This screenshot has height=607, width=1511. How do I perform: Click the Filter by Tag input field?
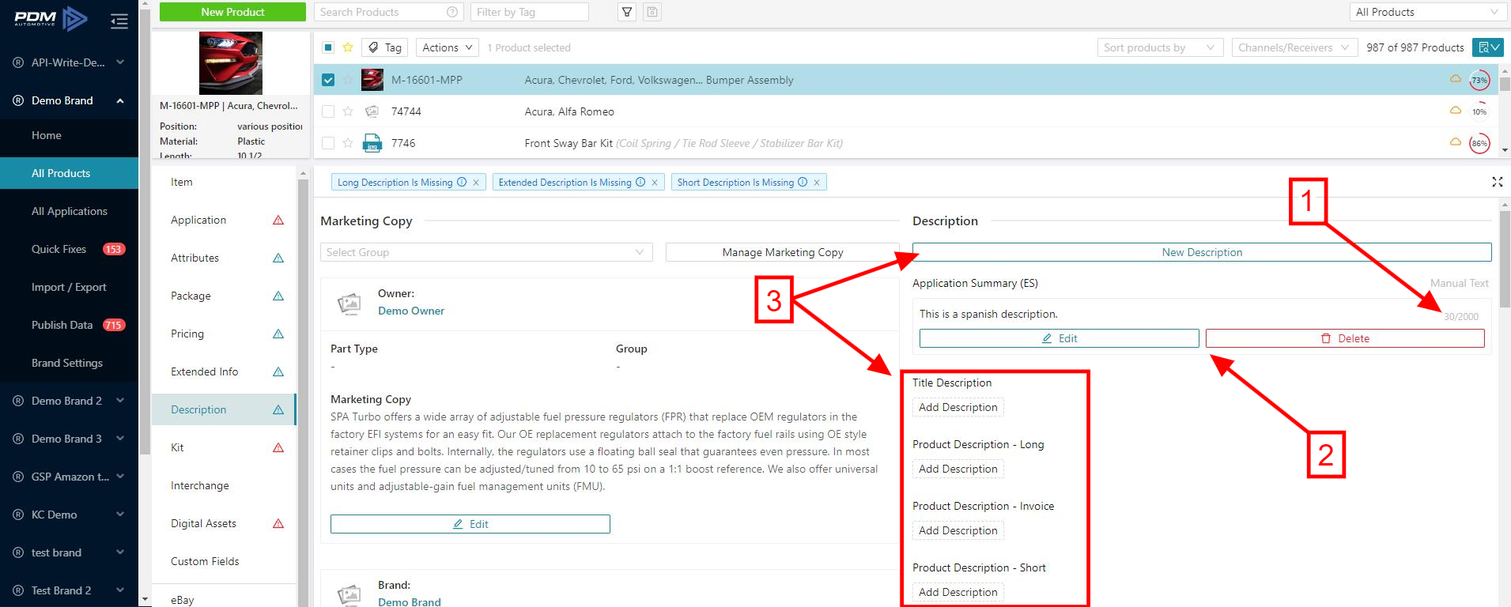[530, 12]
